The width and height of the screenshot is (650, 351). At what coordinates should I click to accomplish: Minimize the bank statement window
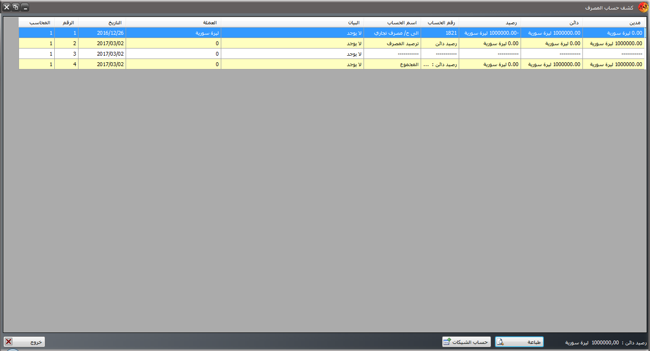[x=25, y=8]
